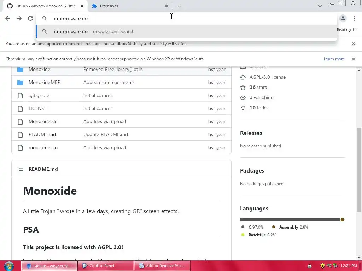The height and width of the screenshot is (271, 362).
Task: Click the README.md header title
Action: (x=43, y=169)
